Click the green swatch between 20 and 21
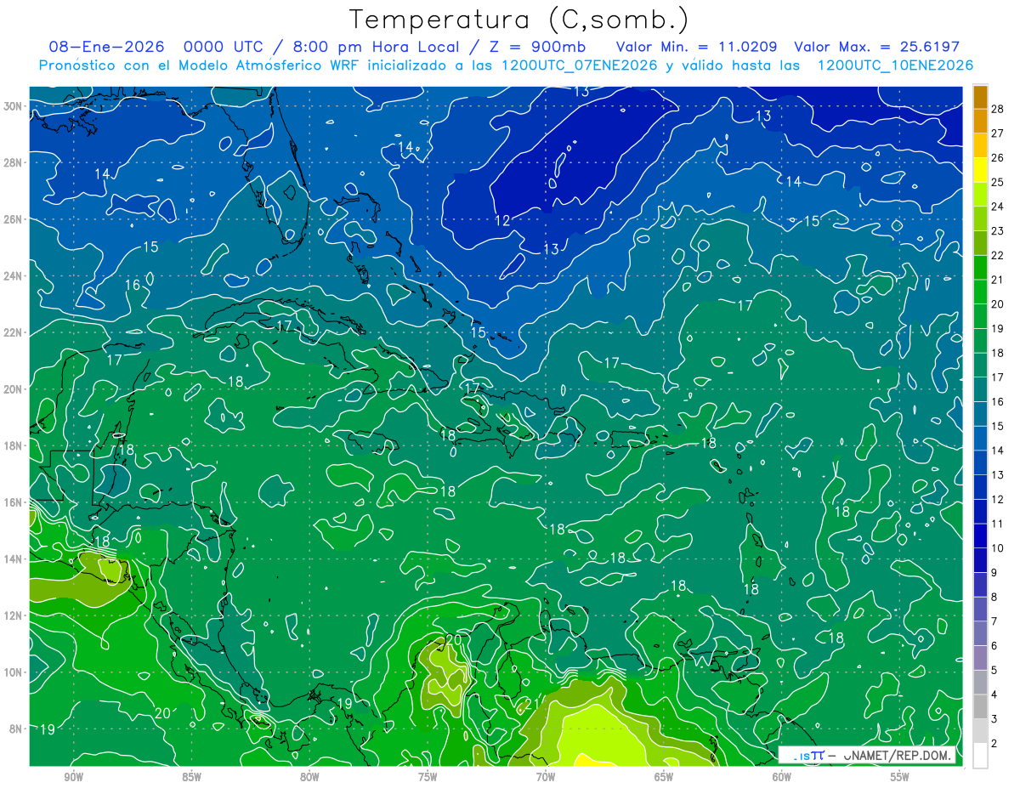The width and height of the screenshot is (1020, 788). click(x=980, y=292)
